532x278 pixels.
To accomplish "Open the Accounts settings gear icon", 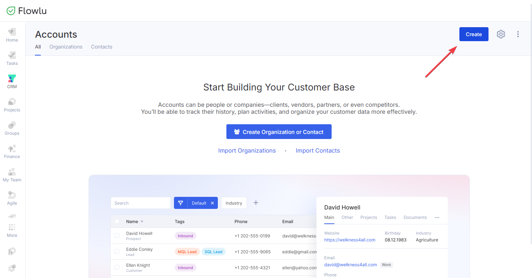I will click(501, 34).
